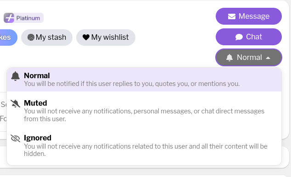
Task: Click the caret arrow on Normal button
Action: (x=268, y=58)
